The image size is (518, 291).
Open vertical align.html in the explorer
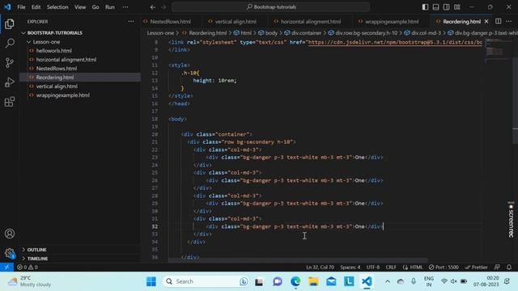click(x=57, y=86)
